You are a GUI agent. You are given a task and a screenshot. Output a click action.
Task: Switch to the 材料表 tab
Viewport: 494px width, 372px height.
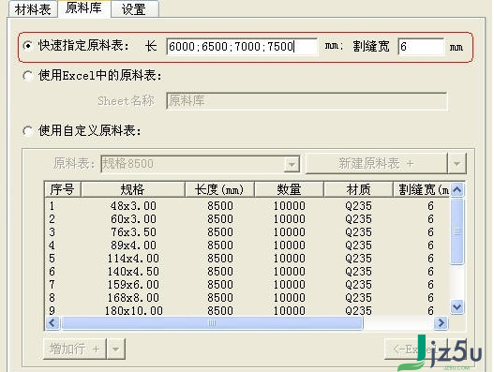33,9
